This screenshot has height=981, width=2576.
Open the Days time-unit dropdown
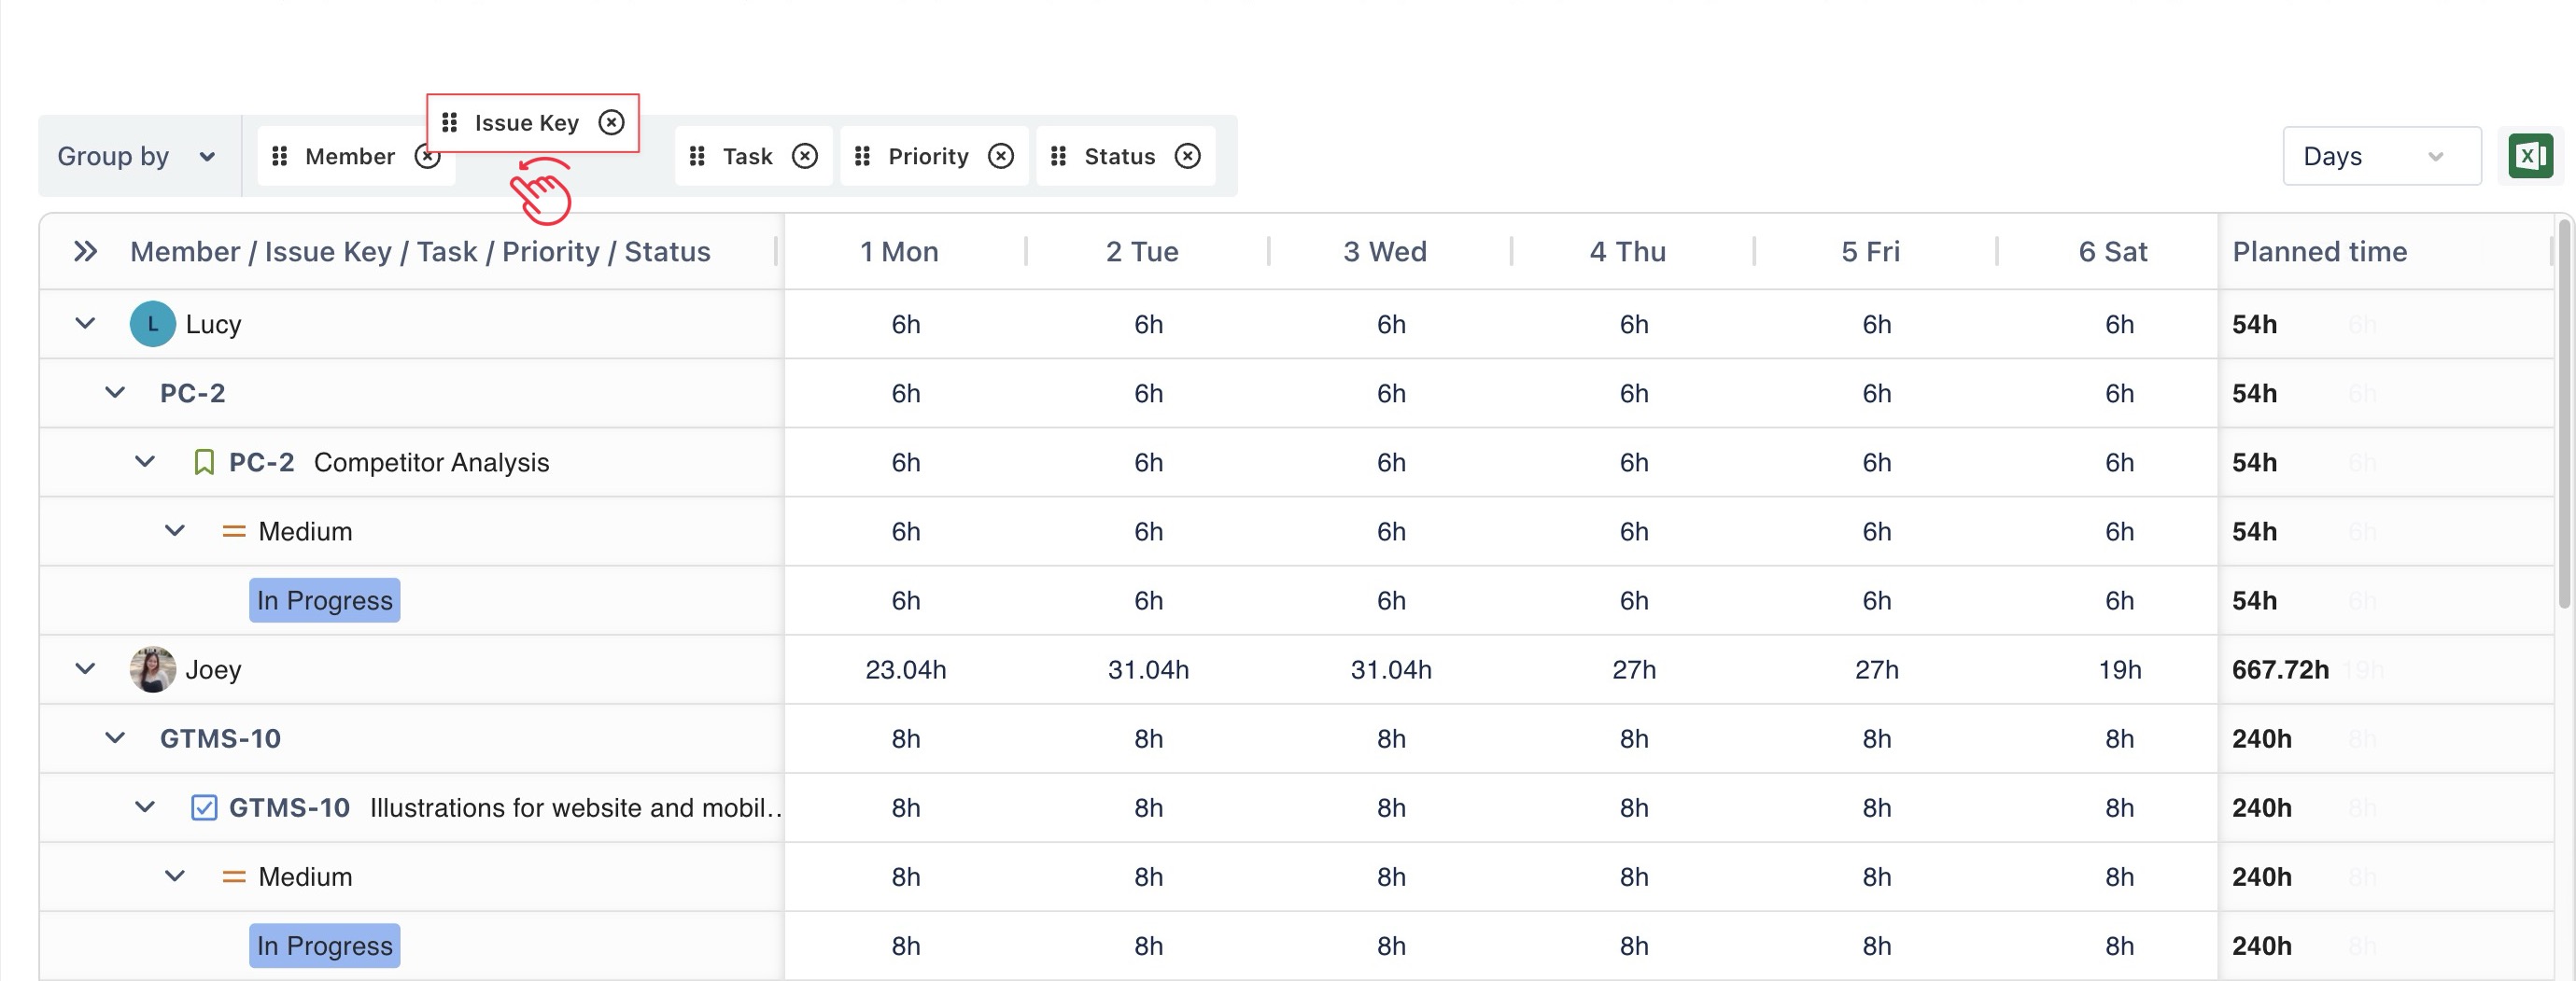coord(2381,156)
